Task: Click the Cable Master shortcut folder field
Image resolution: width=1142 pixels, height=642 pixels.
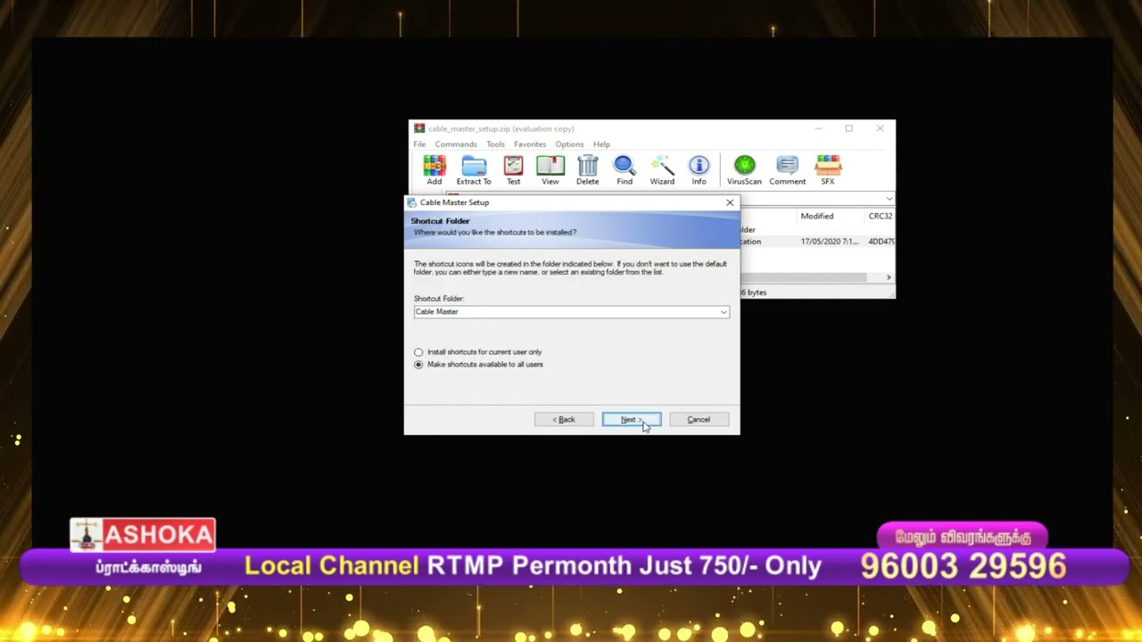Action: coord(571,312)
